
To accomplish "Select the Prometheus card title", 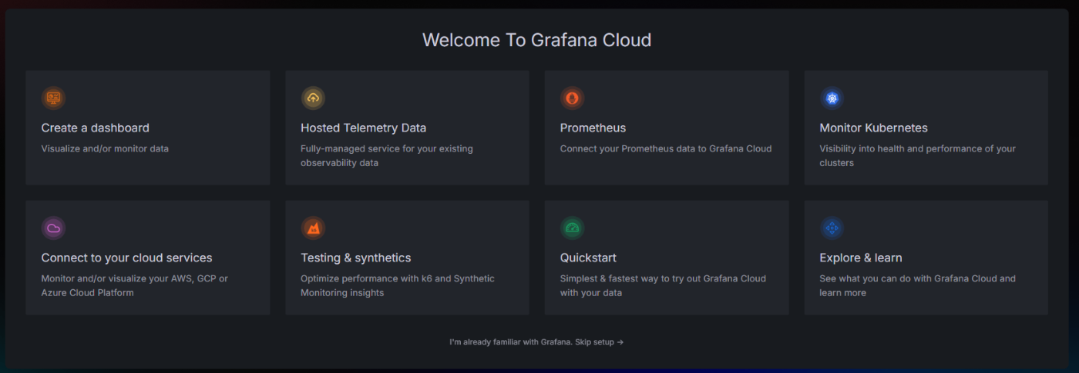I will 593,128.
